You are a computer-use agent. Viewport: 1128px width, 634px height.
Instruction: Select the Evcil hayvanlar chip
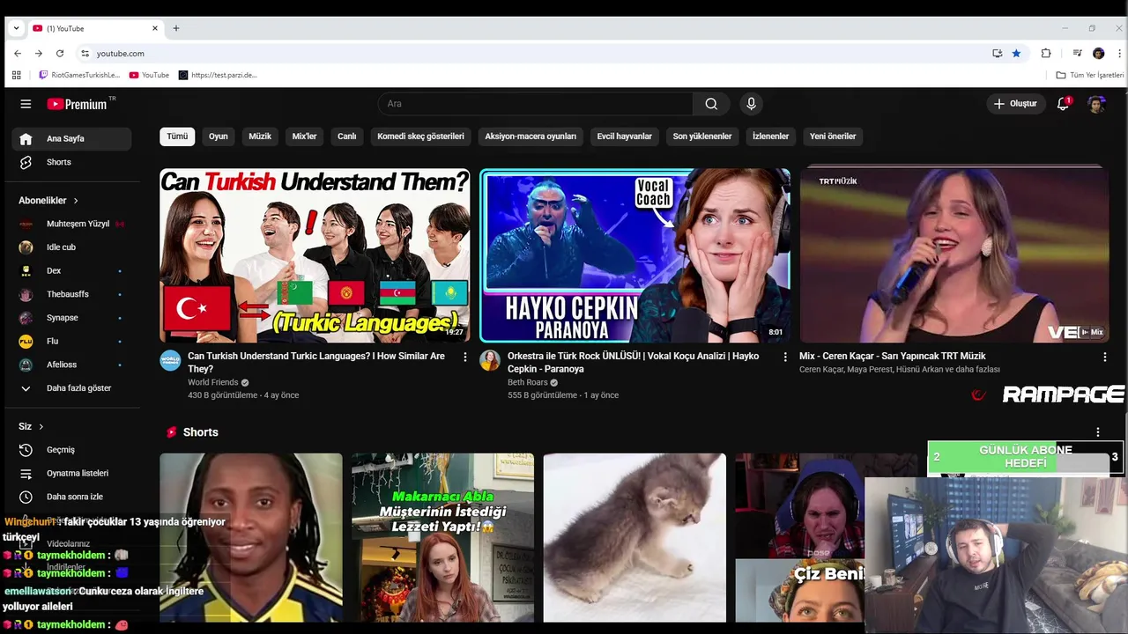(624, 136)
